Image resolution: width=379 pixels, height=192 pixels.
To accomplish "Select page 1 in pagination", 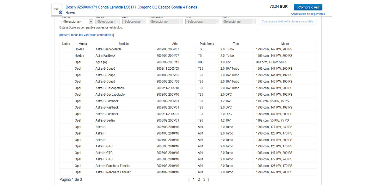I will pos(194,179).
